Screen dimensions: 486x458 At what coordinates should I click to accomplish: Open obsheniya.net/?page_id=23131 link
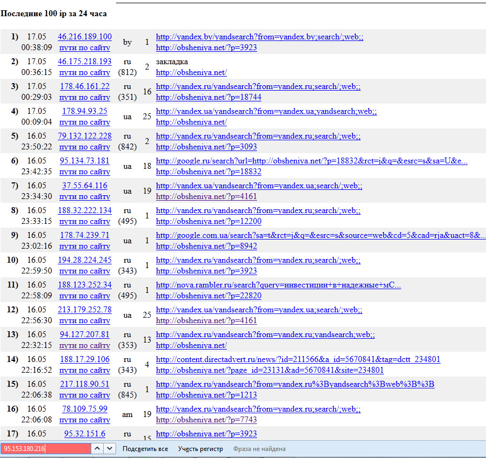coord(269,370)
